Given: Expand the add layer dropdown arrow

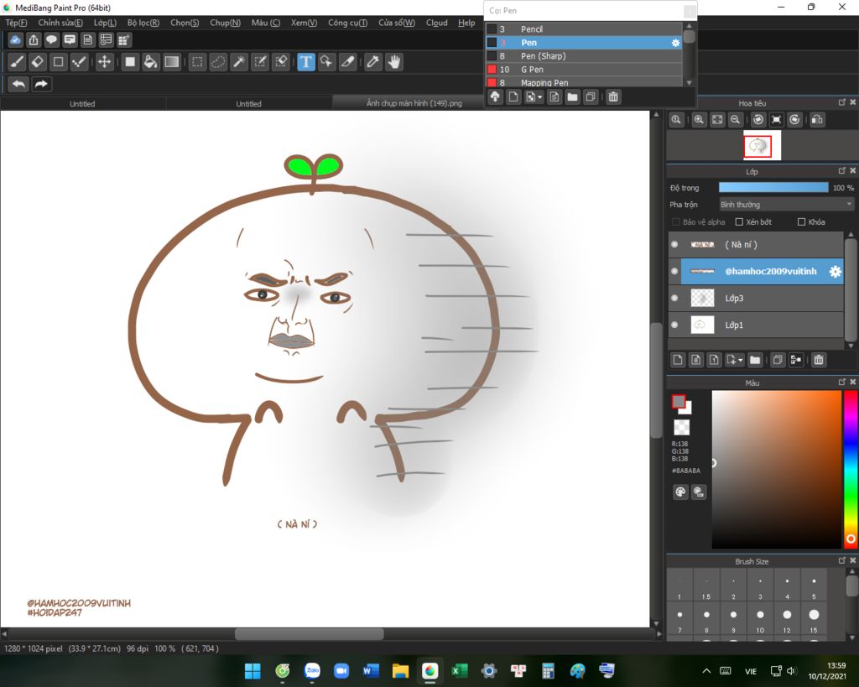Looking at the screenshot, I should pos(740,361).
